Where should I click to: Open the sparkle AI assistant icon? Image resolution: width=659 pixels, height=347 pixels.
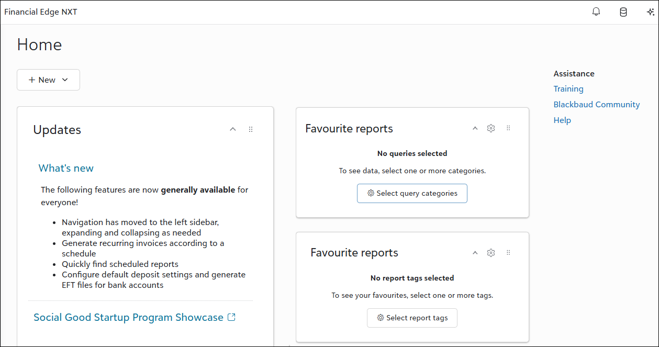650,12
